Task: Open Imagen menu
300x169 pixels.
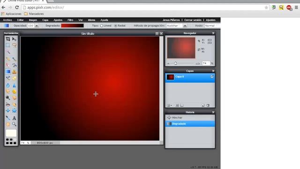Action: (x=33, y=20)
